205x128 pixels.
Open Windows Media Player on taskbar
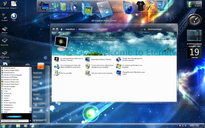point(25,126)
